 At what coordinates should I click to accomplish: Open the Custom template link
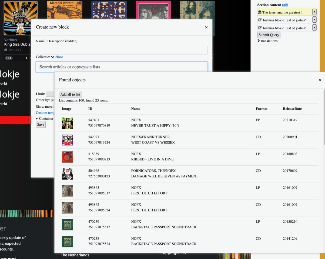click(x=45, y=113)
